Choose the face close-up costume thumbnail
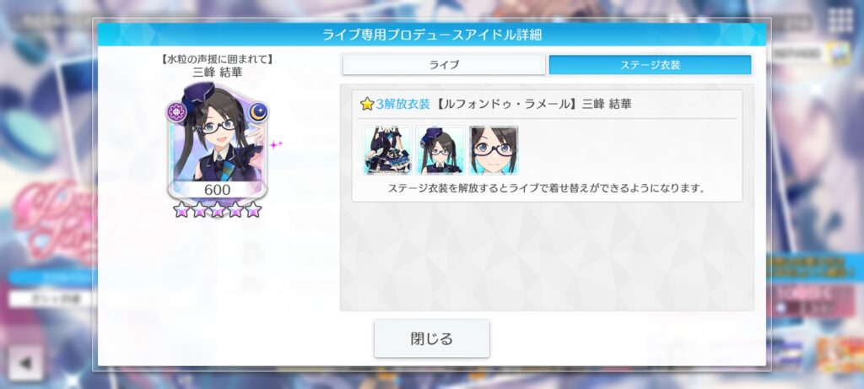864x389 pixels. tap(493, 150)
